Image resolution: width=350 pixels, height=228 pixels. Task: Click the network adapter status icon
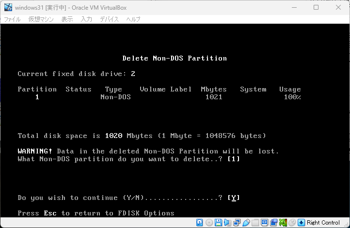coord(237,222)
